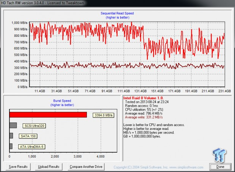The image size is (235, 172).
Task: Click the 3394.0 MB/s burst label
Action: [x=103, y=115]
